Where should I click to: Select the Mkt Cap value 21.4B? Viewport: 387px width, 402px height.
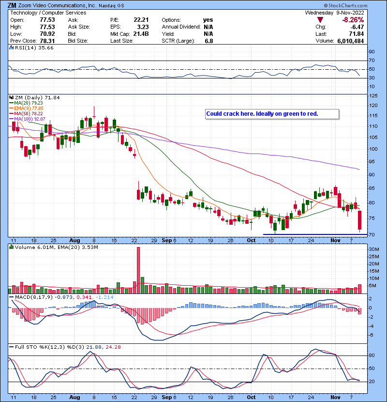click(x=141, y=34)
